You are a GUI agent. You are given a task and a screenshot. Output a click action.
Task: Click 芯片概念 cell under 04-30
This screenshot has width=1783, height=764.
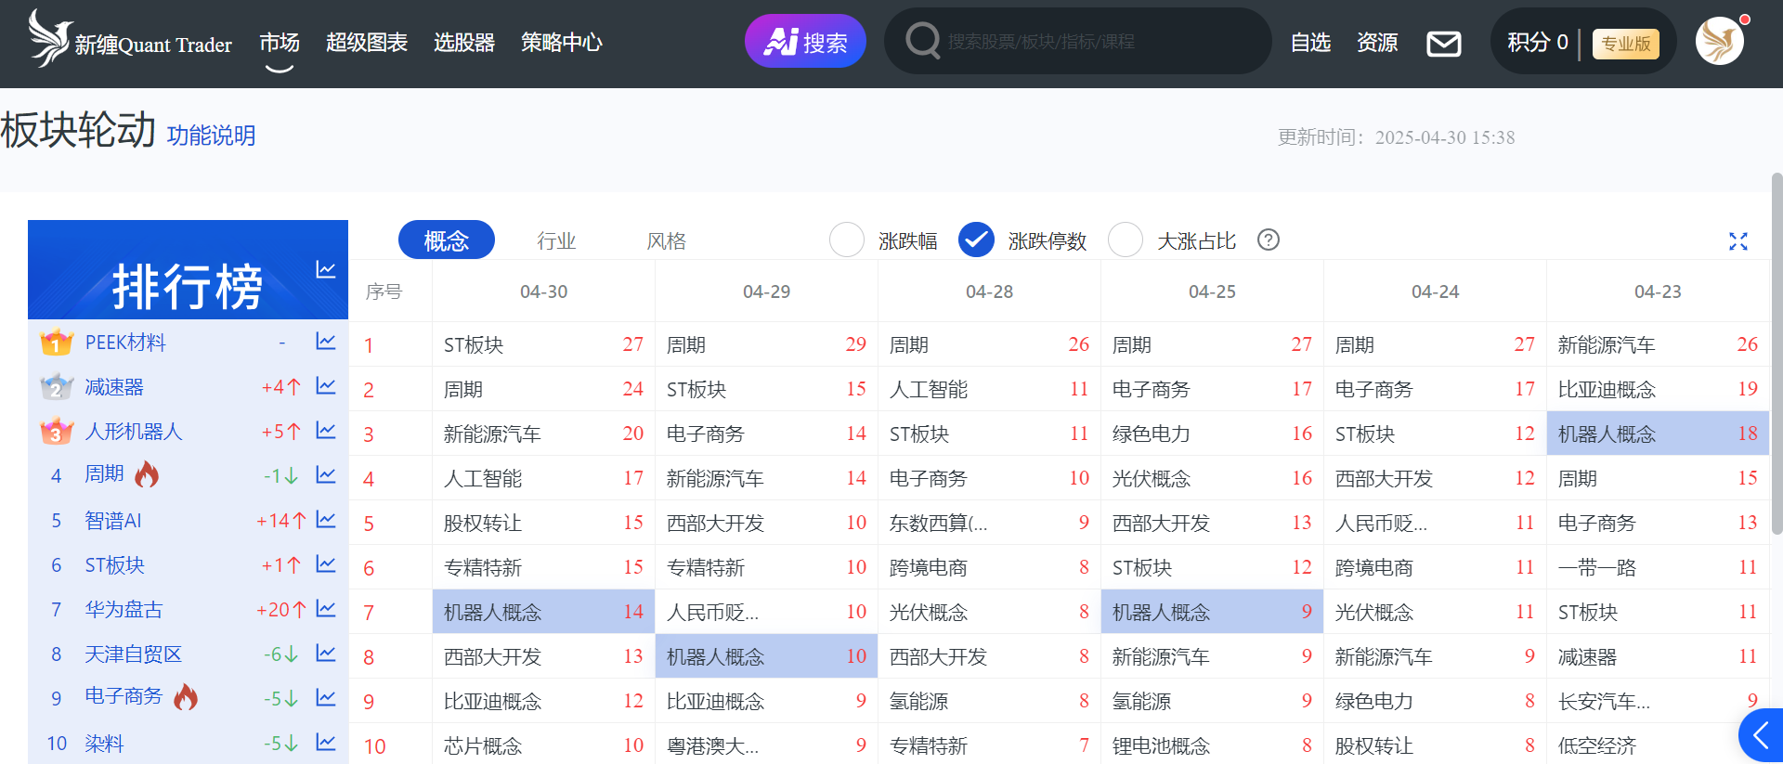click(x=543, y=745)
